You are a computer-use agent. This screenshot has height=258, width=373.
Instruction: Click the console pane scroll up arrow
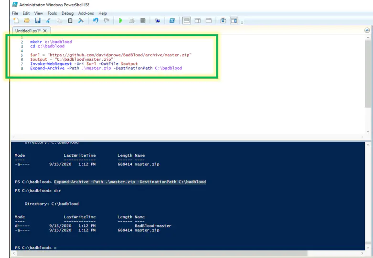pyautogui.click(x=368, y=144)
